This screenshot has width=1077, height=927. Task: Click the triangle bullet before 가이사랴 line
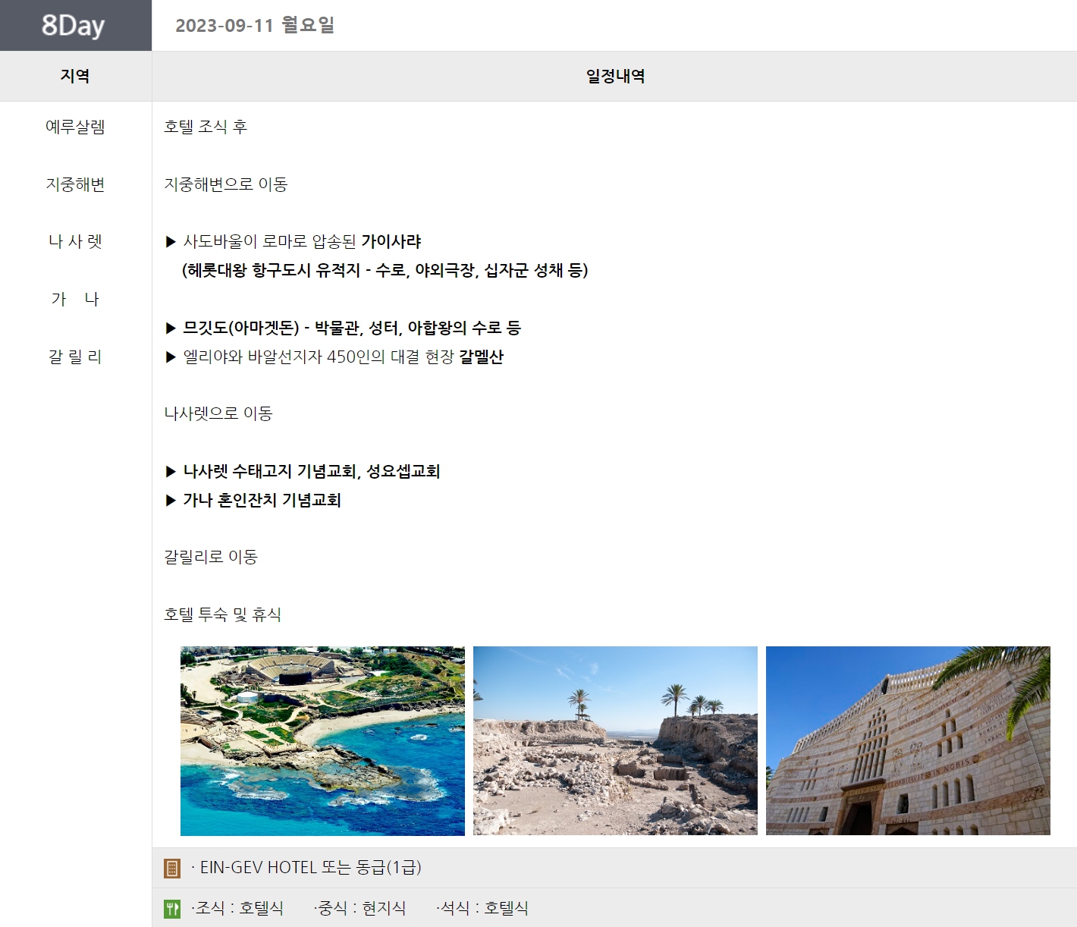[x=171, y=242]
